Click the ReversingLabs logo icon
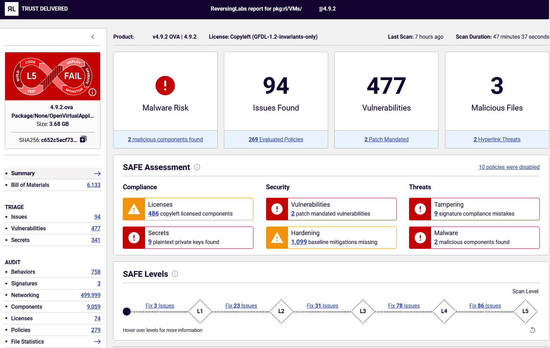This screenshot has height=348, width=550. [12, 9]
